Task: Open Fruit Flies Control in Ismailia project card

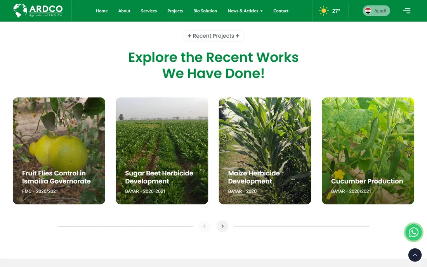Action: (59, 151)
